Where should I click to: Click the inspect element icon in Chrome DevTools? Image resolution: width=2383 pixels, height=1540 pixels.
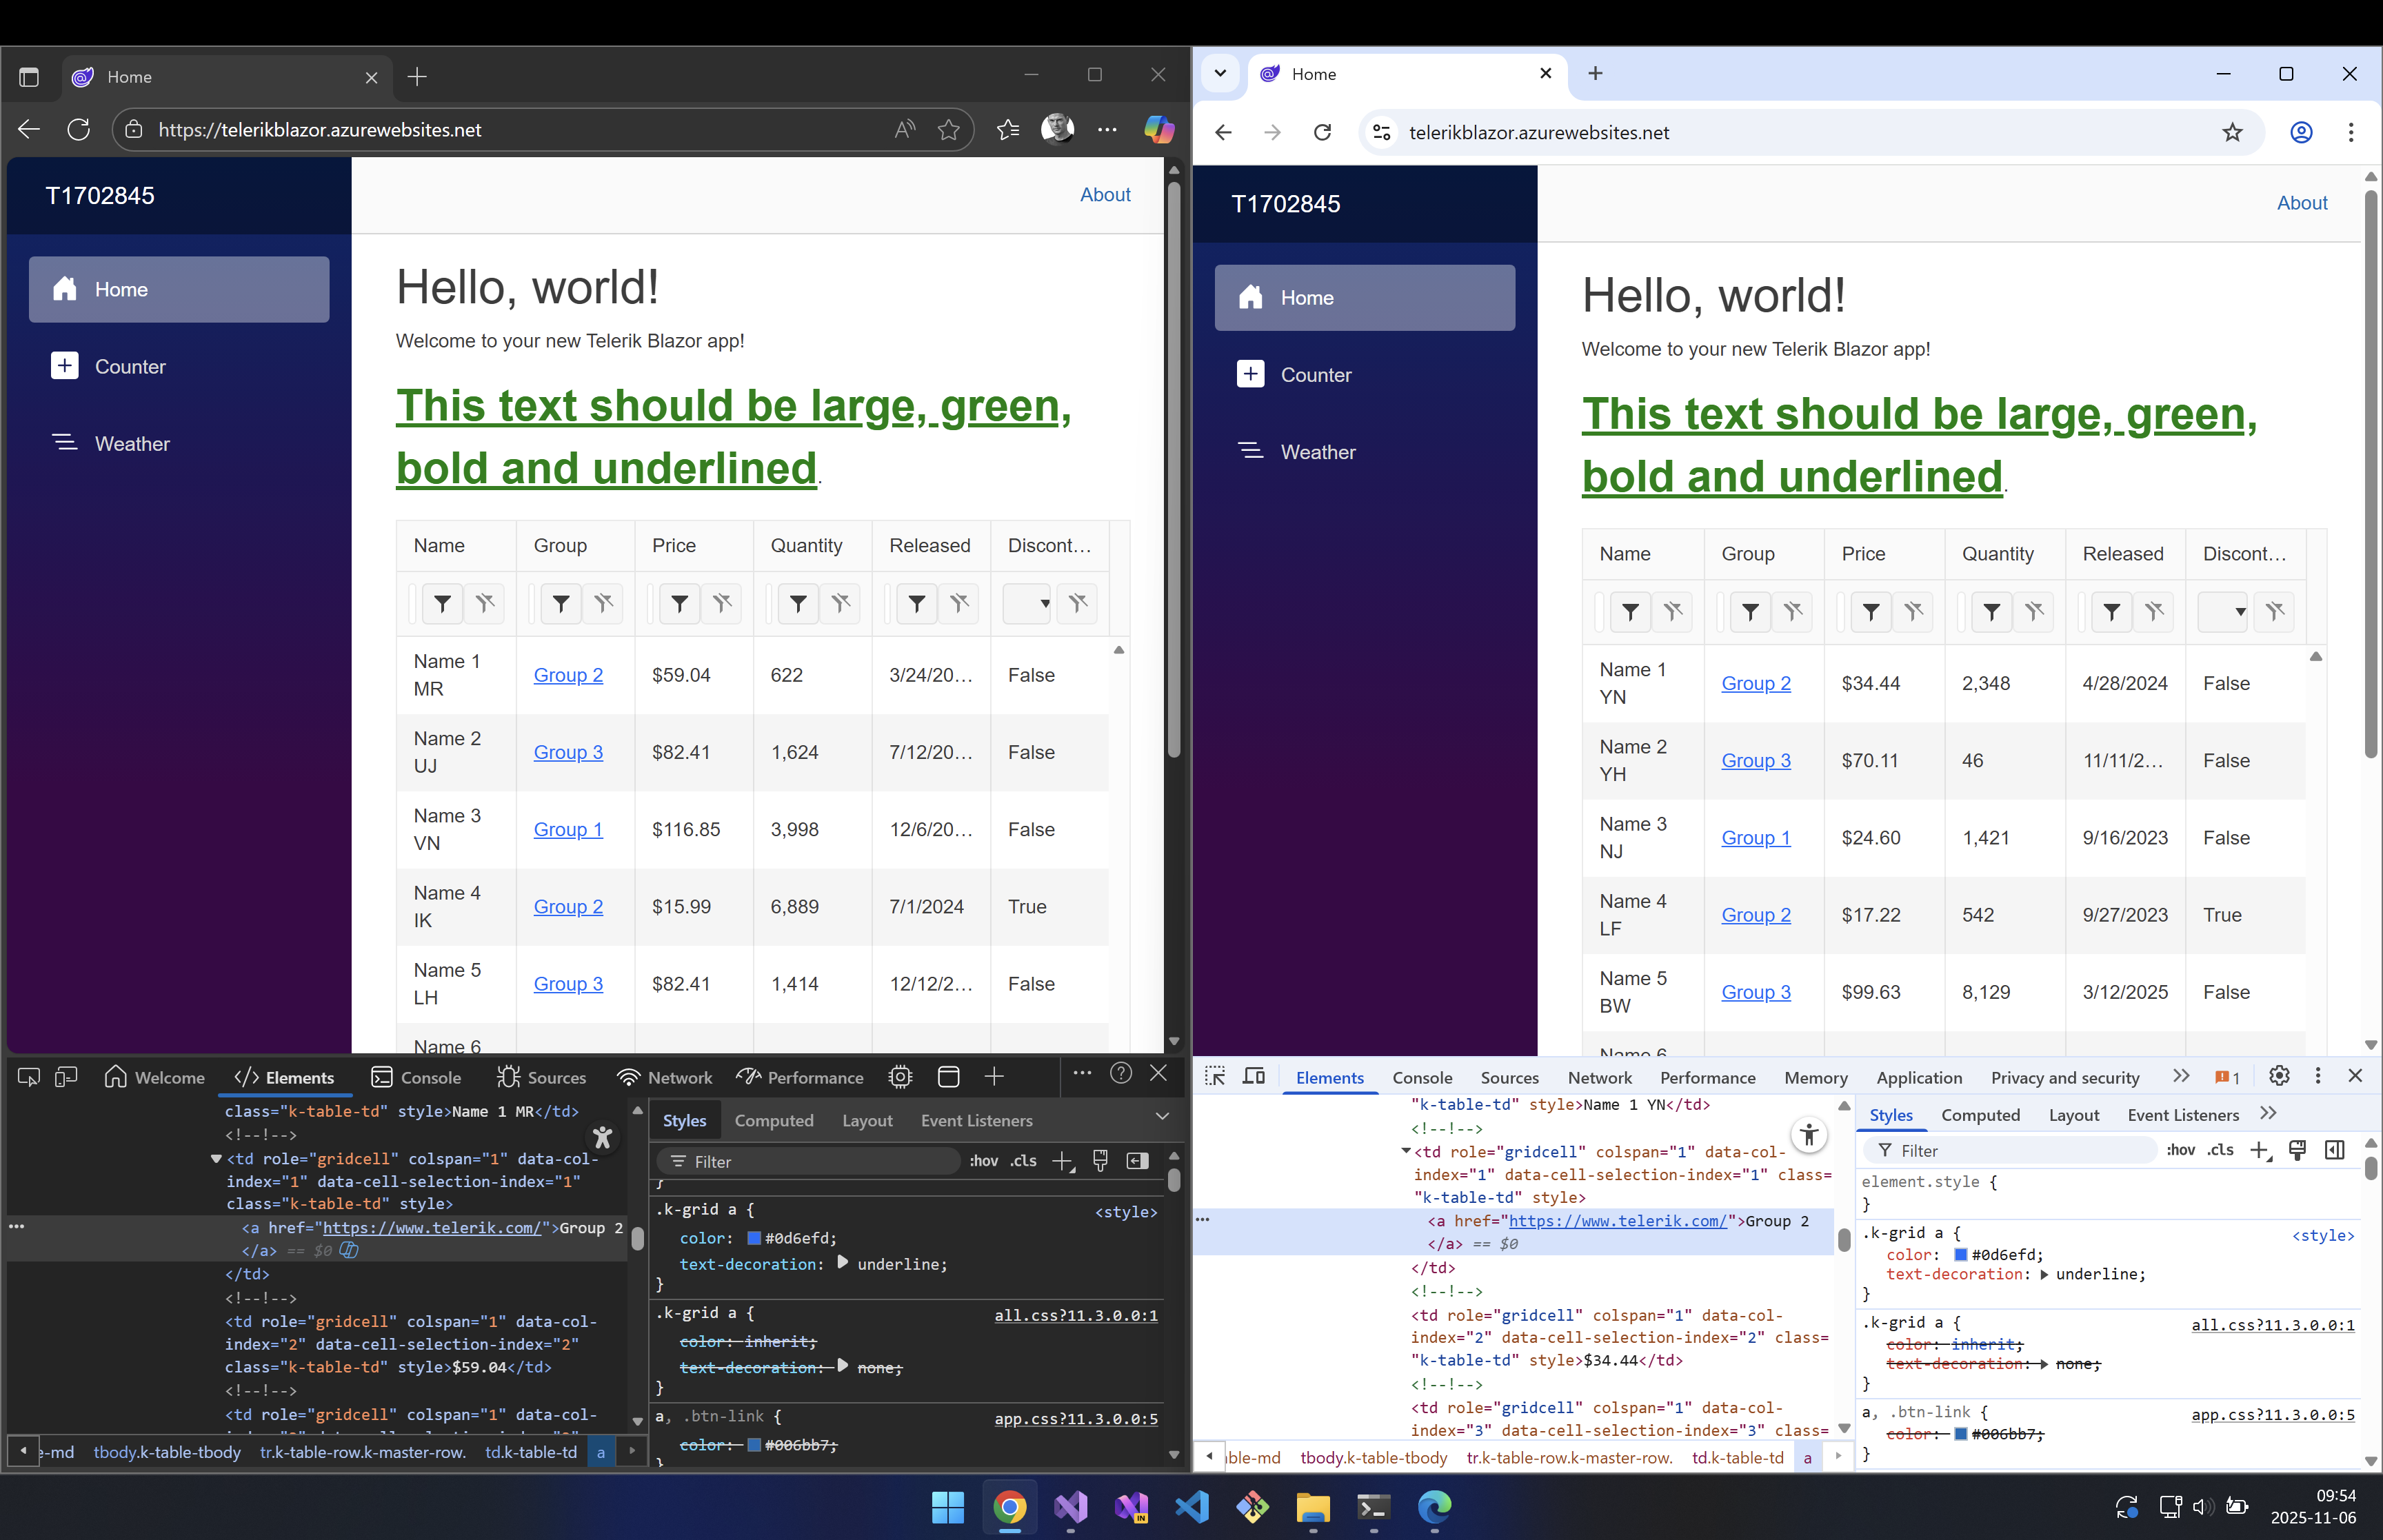1215,1077
